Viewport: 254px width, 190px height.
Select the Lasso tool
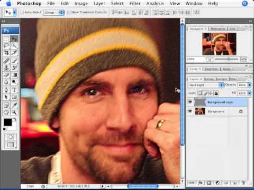pyautogui.click(x=6, y=45)
